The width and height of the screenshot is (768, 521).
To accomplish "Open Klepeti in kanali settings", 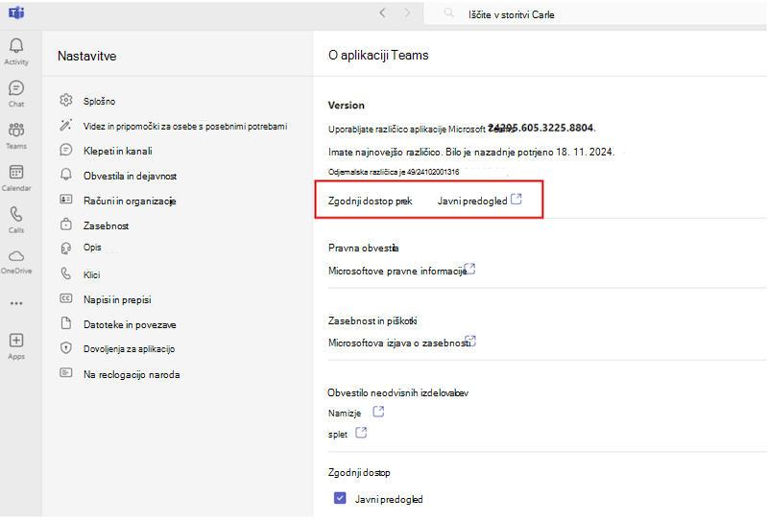I will click(117, 151).
